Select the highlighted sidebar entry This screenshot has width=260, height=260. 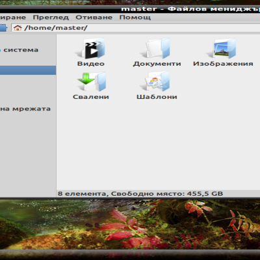[28, 70]
